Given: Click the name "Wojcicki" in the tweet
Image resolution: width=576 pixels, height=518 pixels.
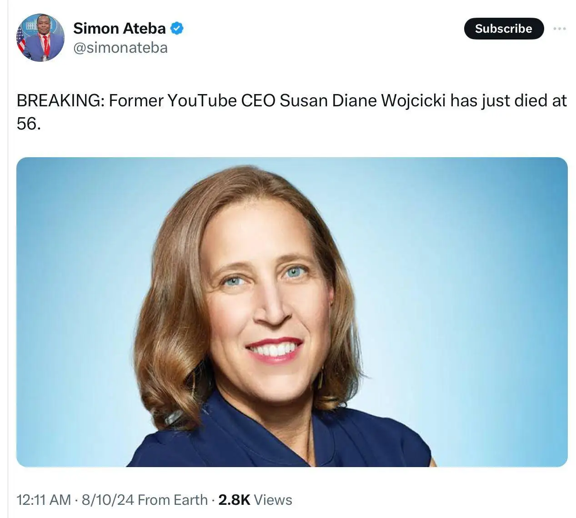Looking at the screenshot, I should [x=413, y=100].
